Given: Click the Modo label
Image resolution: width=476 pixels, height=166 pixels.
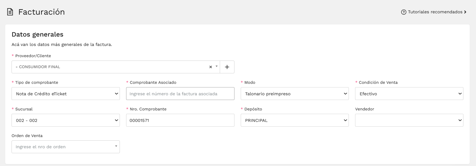Looking at the screenshot, I should [x=250, y=82].
